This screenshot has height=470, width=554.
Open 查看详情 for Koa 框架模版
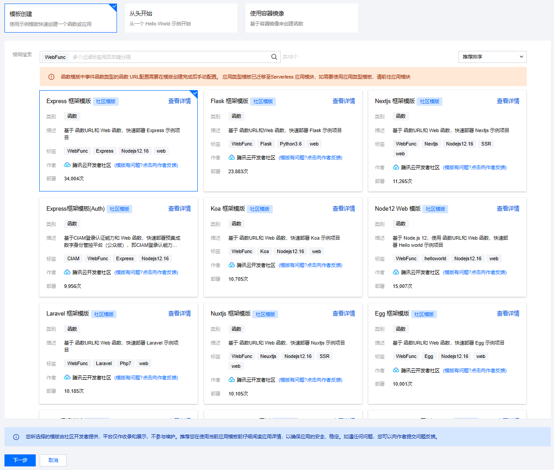344,209
